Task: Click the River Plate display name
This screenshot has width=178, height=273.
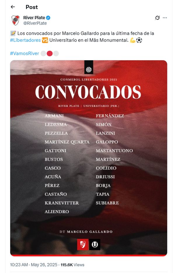Action: tap(34, 18)
